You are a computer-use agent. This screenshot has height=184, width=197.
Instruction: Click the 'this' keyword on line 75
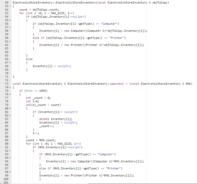29,91
